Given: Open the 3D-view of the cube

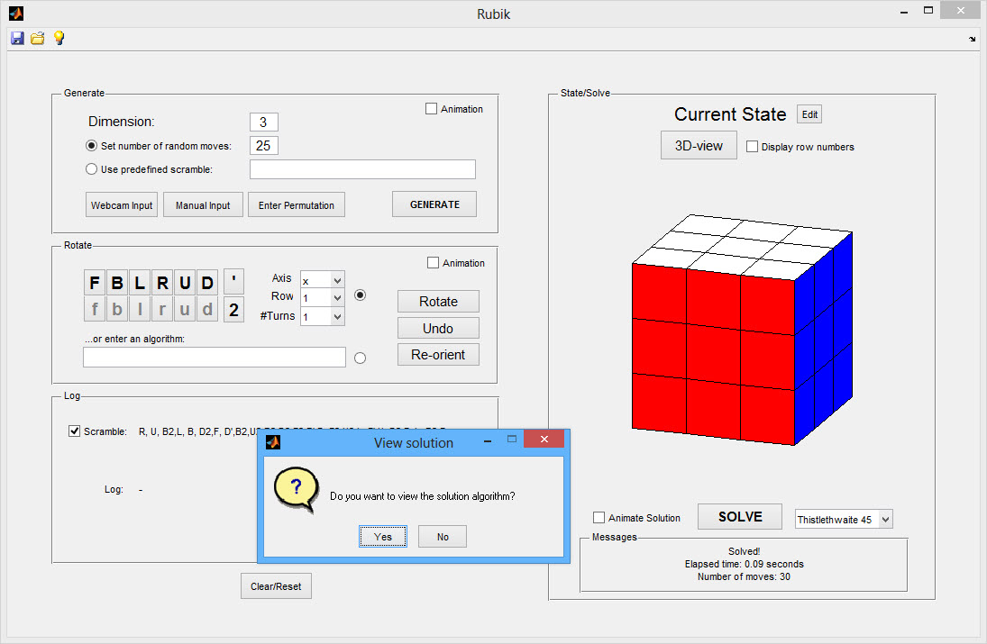Looking at the screenshot, I should tap(699, 145).
